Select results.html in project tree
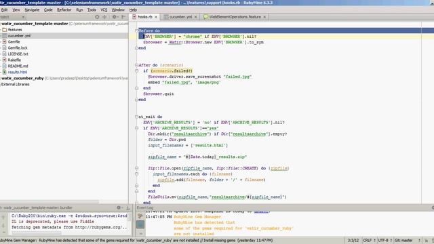Screen dimensions: 434x244 (x=18, y=73)
